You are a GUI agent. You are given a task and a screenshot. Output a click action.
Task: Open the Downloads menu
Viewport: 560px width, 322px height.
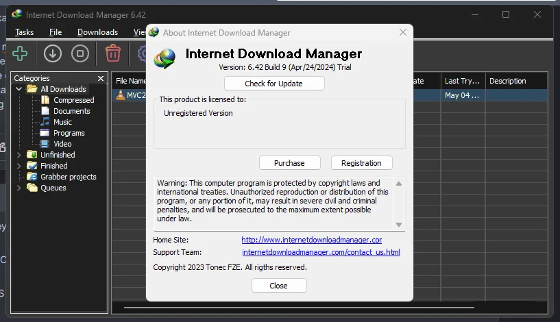point(97,32)
